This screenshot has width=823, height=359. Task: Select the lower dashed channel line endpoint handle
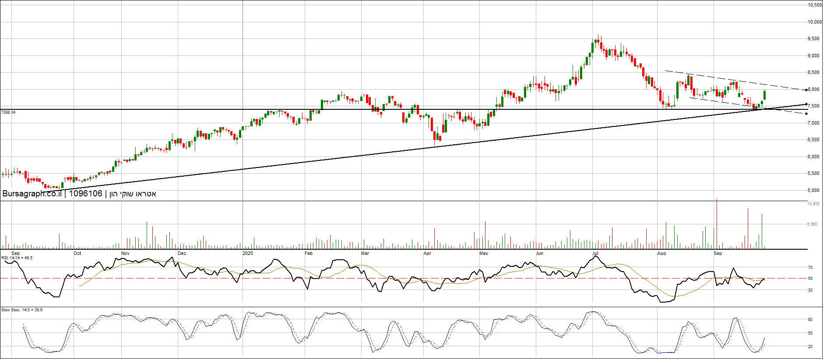pyautogui.click(x=806, y=114)
